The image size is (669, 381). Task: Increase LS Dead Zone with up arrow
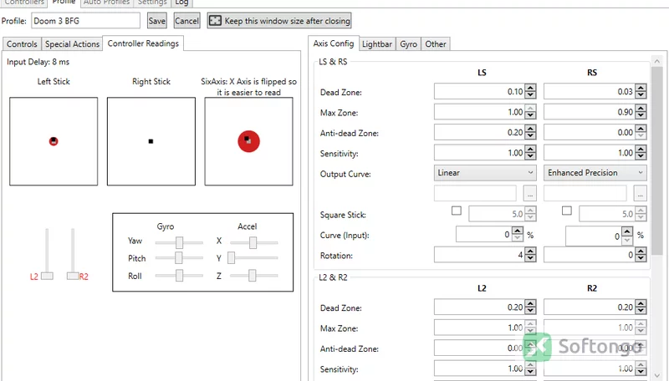tap(530, 88)
